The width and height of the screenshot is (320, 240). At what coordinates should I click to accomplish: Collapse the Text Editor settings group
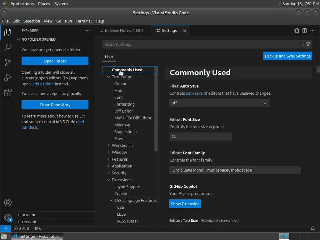[108, 77]
